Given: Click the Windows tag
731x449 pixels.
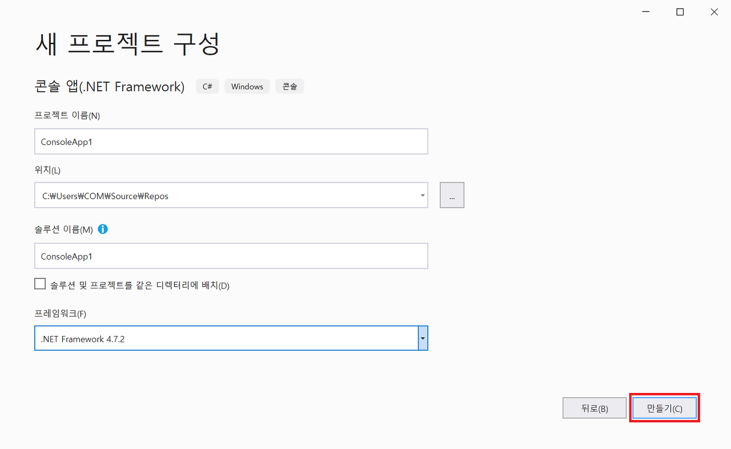Looking at the screenshot, I should 247,87.
